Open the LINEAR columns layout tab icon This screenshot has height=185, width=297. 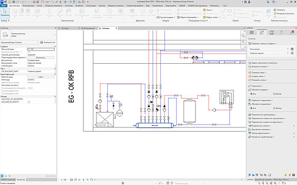coord(272,32)
